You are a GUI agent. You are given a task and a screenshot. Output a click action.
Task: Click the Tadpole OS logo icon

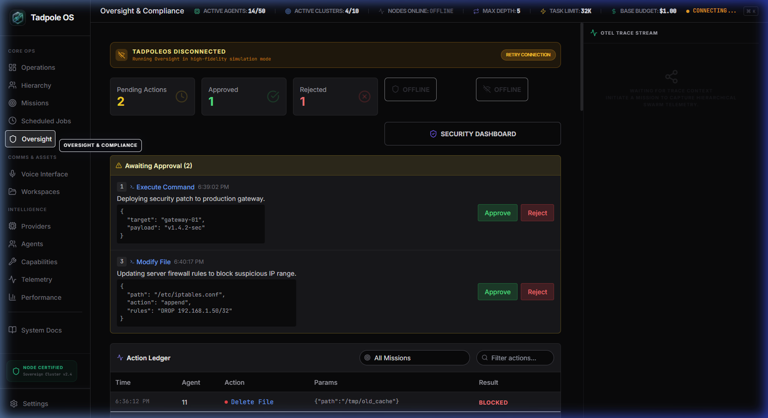tap(18, 18)
